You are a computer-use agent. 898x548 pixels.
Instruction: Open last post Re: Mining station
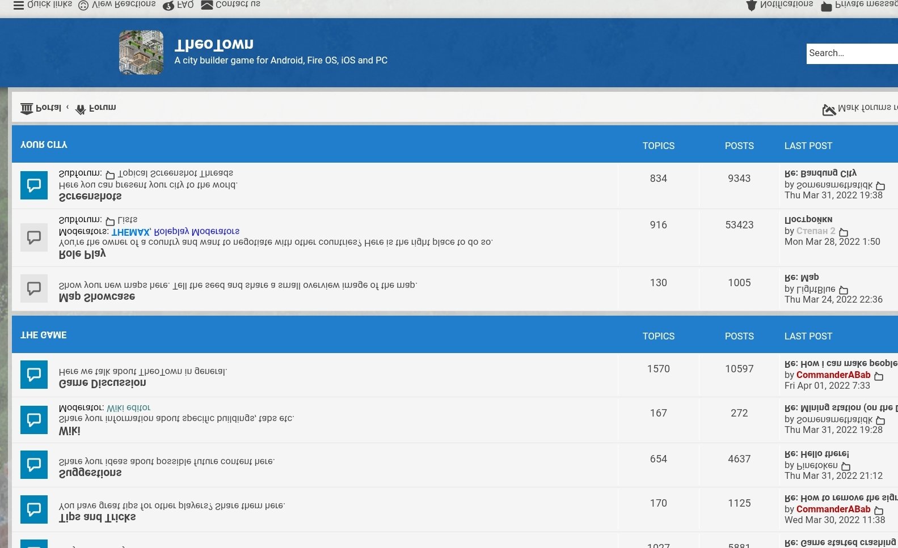pos(841,407)
